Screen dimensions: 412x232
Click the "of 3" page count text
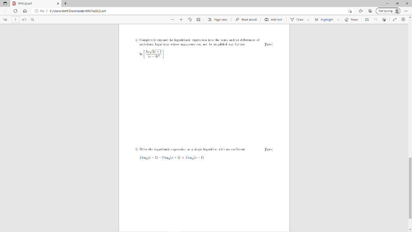[24, 19]
